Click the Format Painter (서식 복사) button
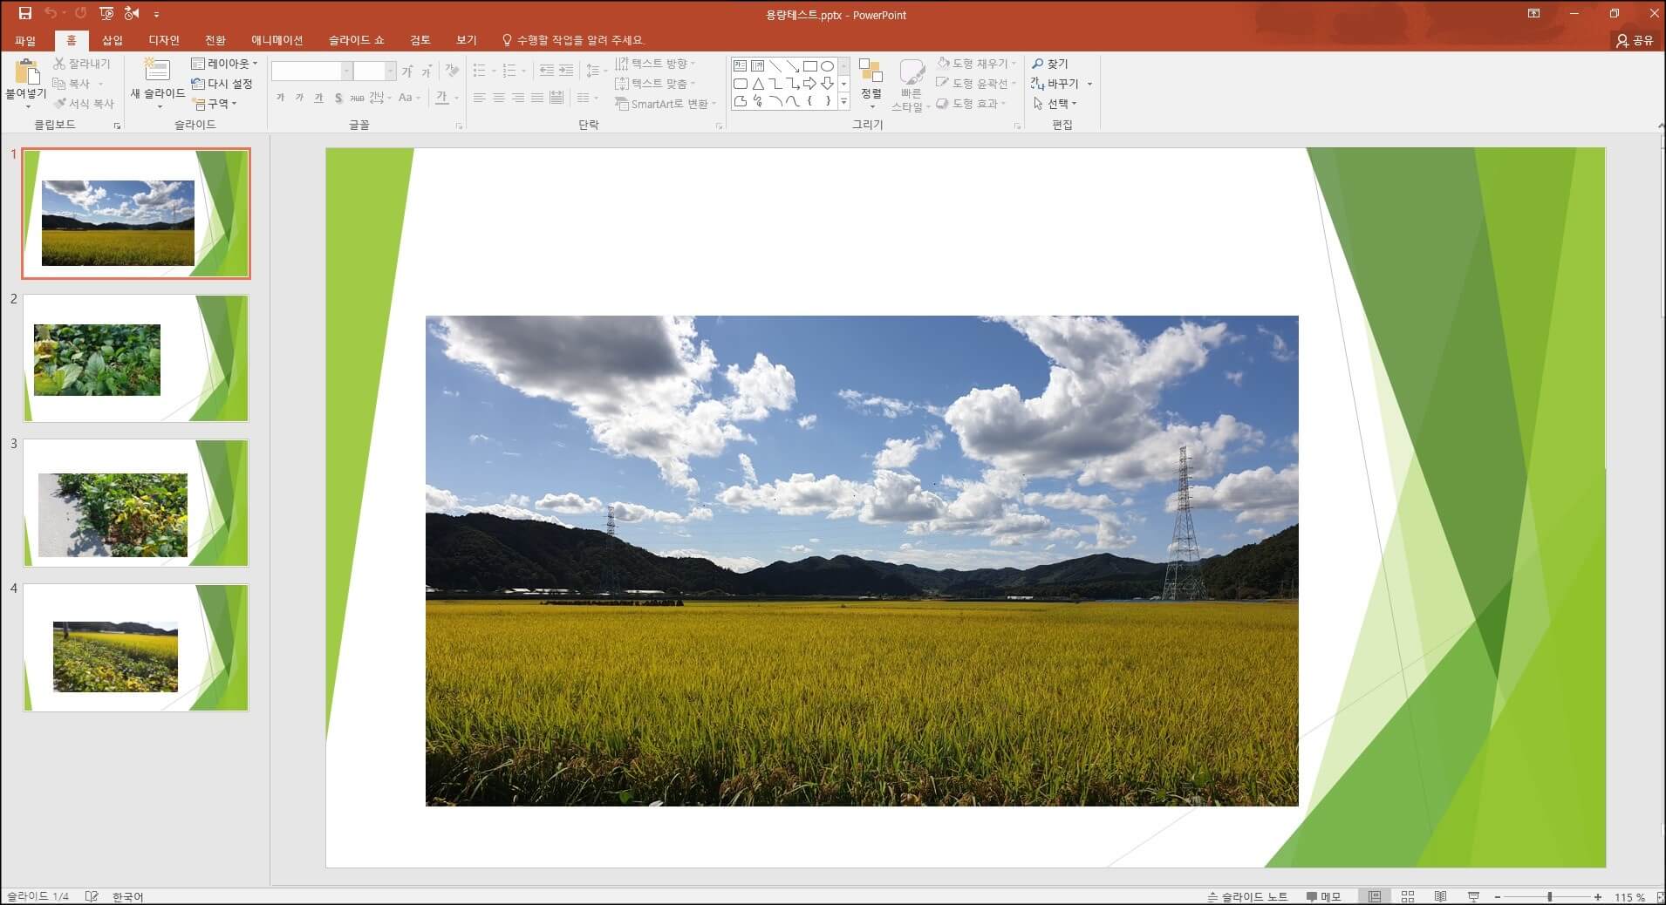Image resolution: width=1666 pixels, height=905 pixels. (x=83, y=104)
